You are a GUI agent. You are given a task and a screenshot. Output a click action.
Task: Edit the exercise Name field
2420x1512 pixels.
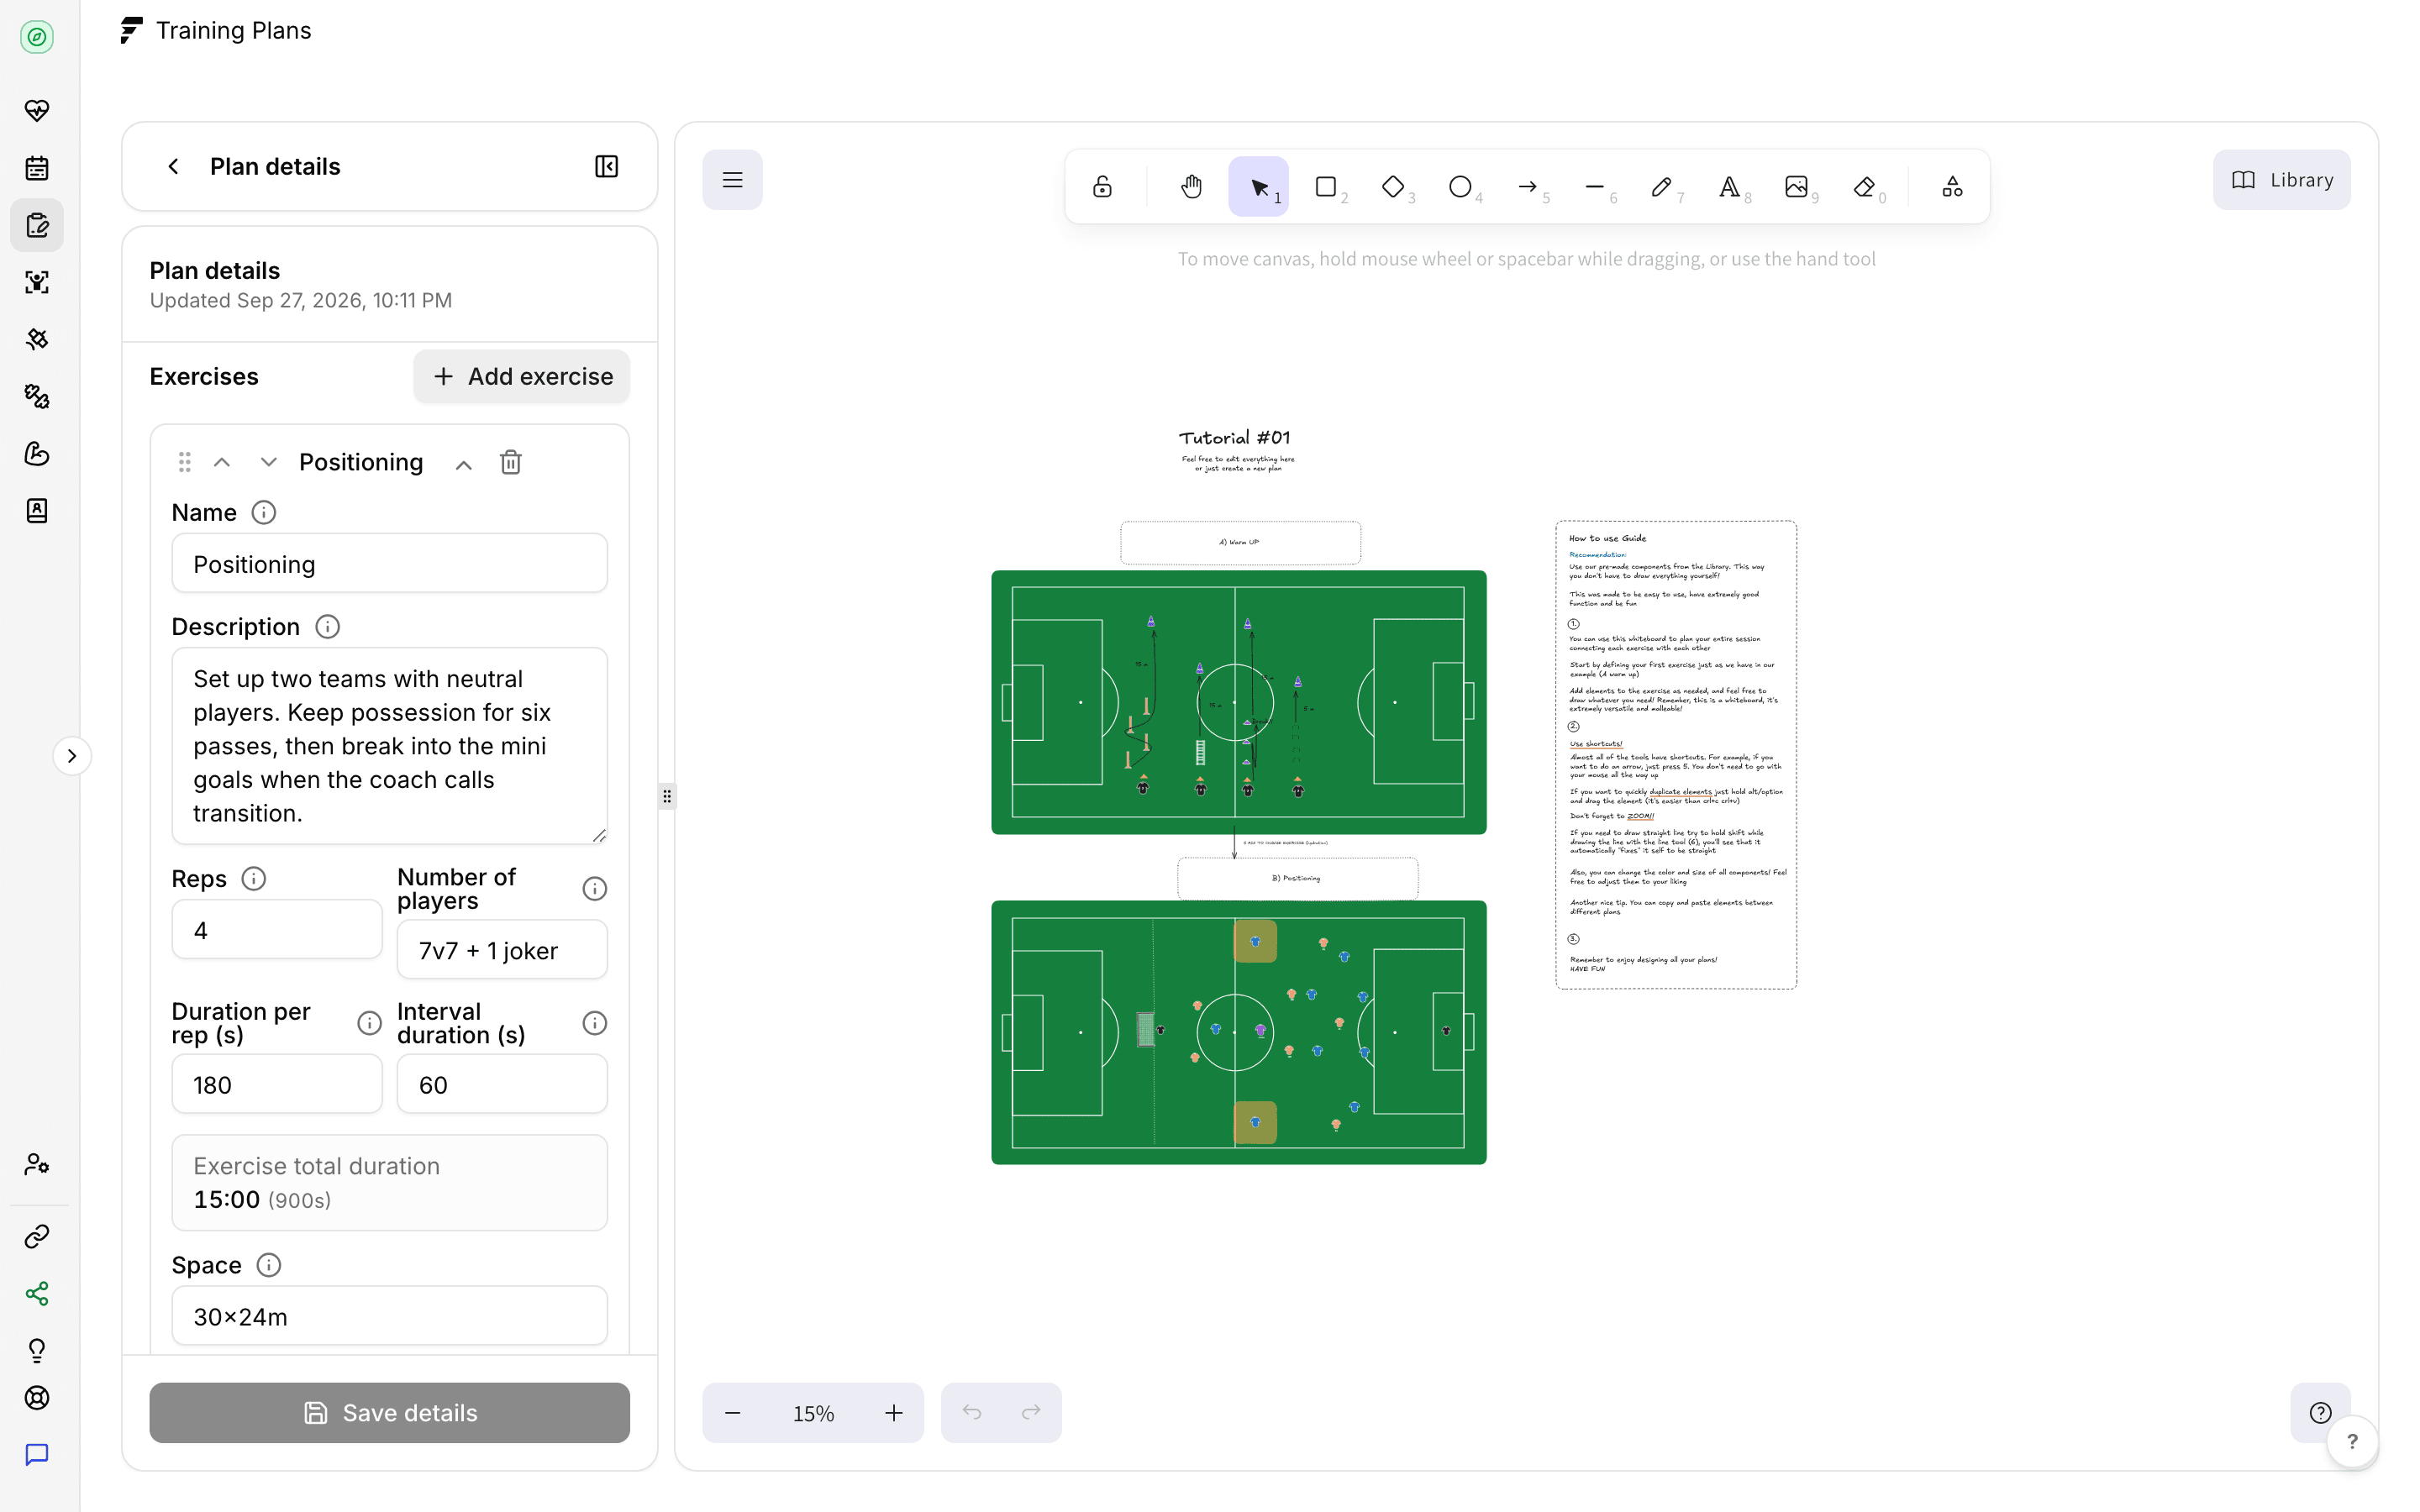click(389, 564)
